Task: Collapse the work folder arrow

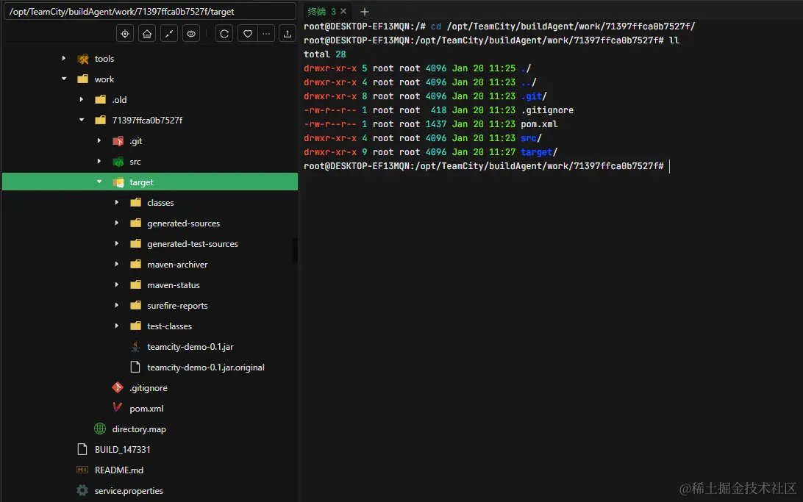Action: coord(64,79)
